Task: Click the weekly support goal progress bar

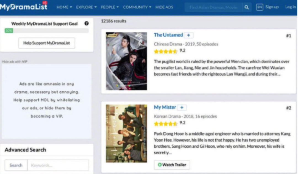Action: (x=46, y=31)
